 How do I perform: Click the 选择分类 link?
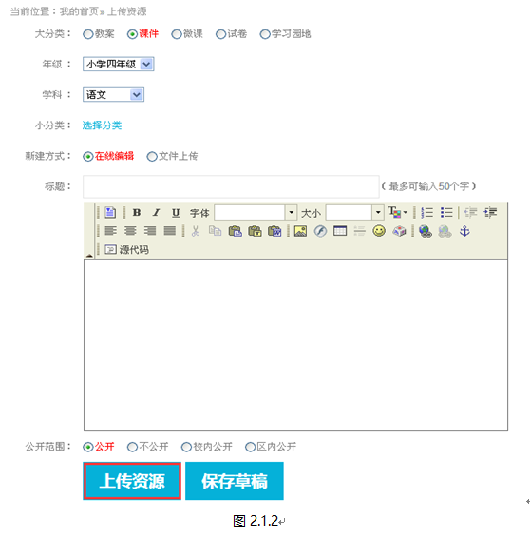[x=102, y=125]
